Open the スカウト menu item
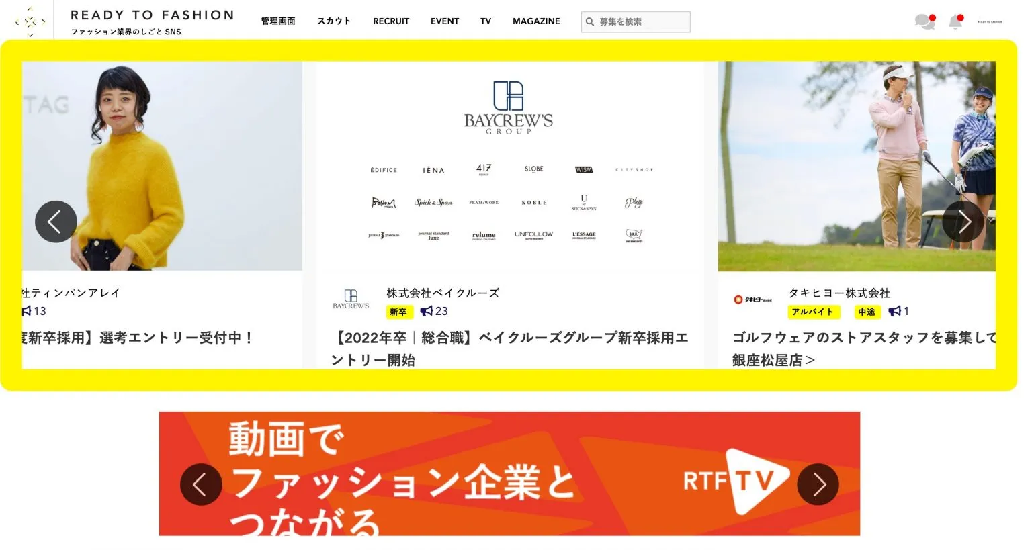 (x=334, y=21)
